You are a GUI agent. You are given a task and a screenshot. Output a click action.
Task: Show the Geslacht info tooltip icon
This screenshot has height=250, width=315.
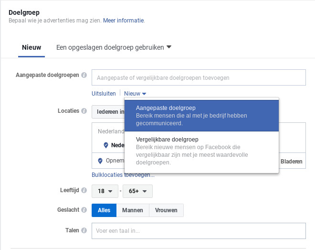84,210
